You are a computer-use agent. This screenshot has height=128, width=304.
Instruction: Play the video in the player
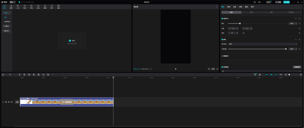176,69
